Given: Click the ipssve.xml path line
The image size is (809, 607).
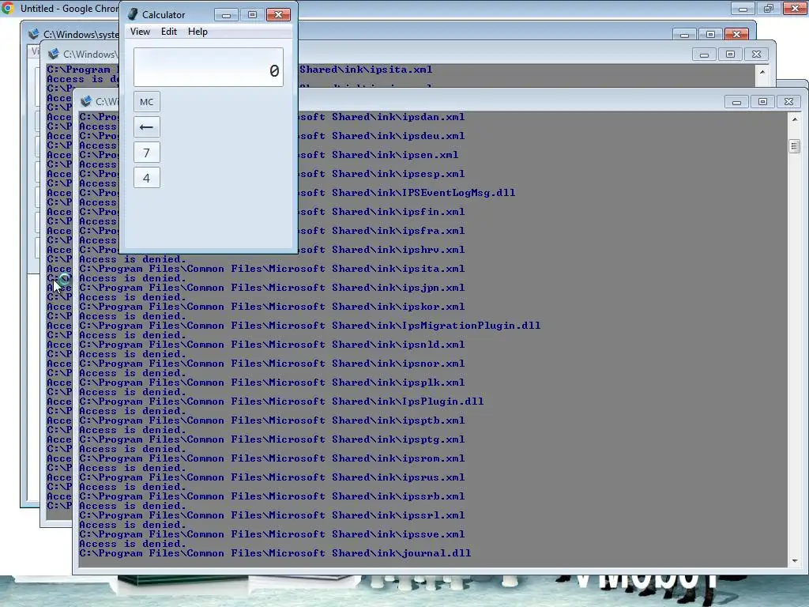Looking at the screenshot, I should coord(272,534).
